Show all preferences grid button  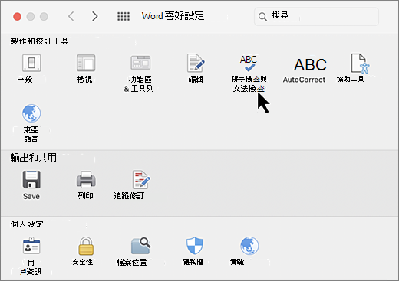(124, 16)
